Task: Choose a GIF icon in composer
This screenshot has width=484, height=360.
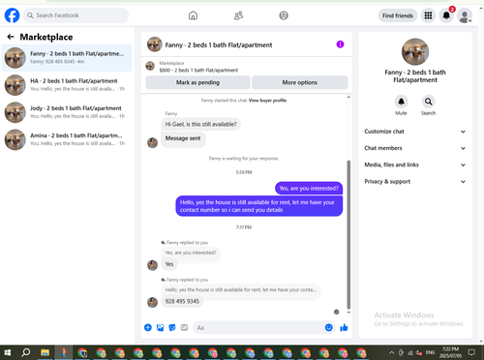Action: pos(184,328)
